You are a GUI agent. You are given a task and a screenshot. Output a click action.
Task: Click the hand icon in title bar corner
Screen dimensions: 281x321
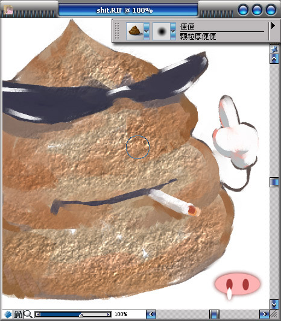click(8, 10)
